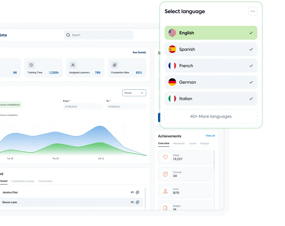Open the Period dropdown
The height and width of the screenshot is (226, 285).
(x=134, y=93)
